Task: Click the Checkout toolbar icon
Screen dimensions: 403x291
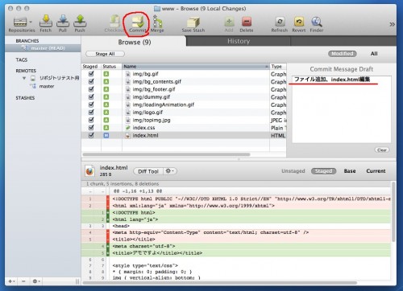Action: (114, 21)
